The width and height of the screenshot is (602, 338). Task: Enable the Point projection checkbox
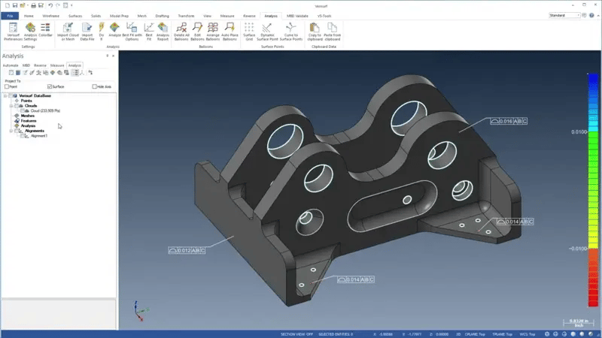[x=7, y=86]
